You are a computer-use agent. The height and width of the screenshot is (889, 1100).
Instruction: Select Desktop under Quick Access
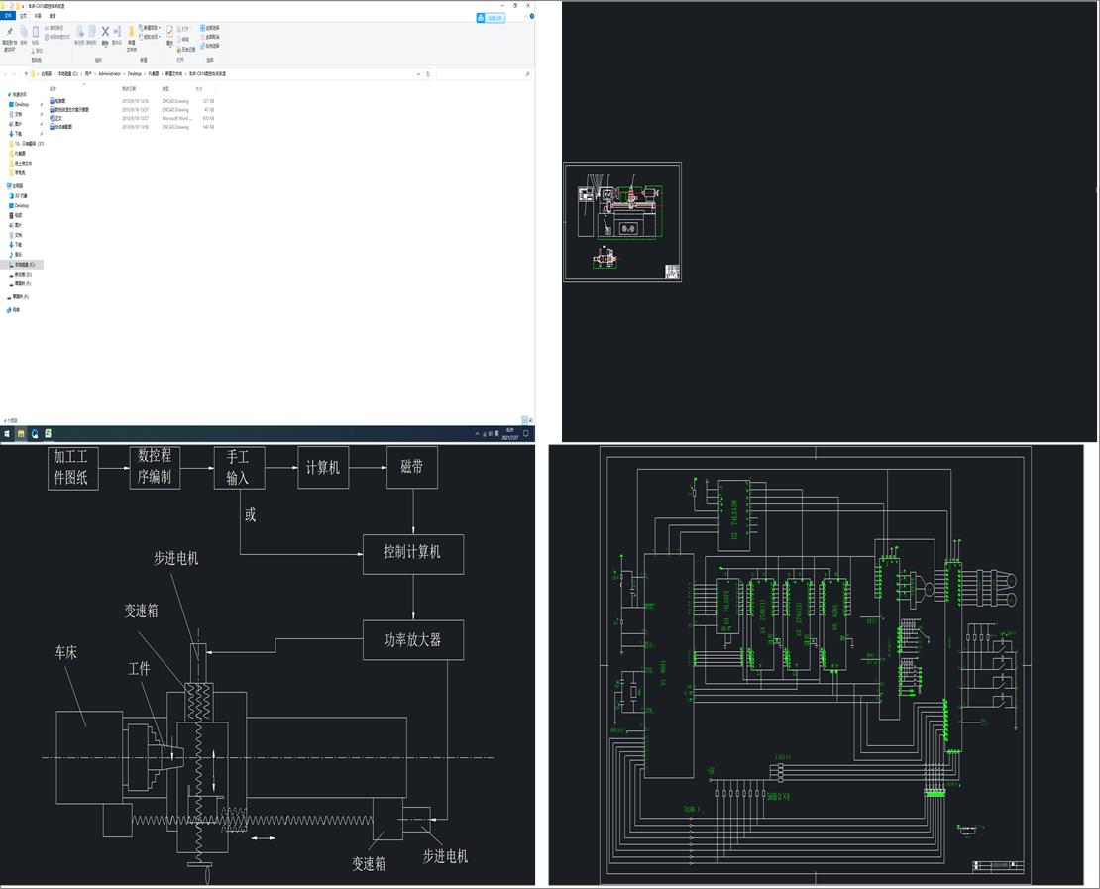[21, 104]
